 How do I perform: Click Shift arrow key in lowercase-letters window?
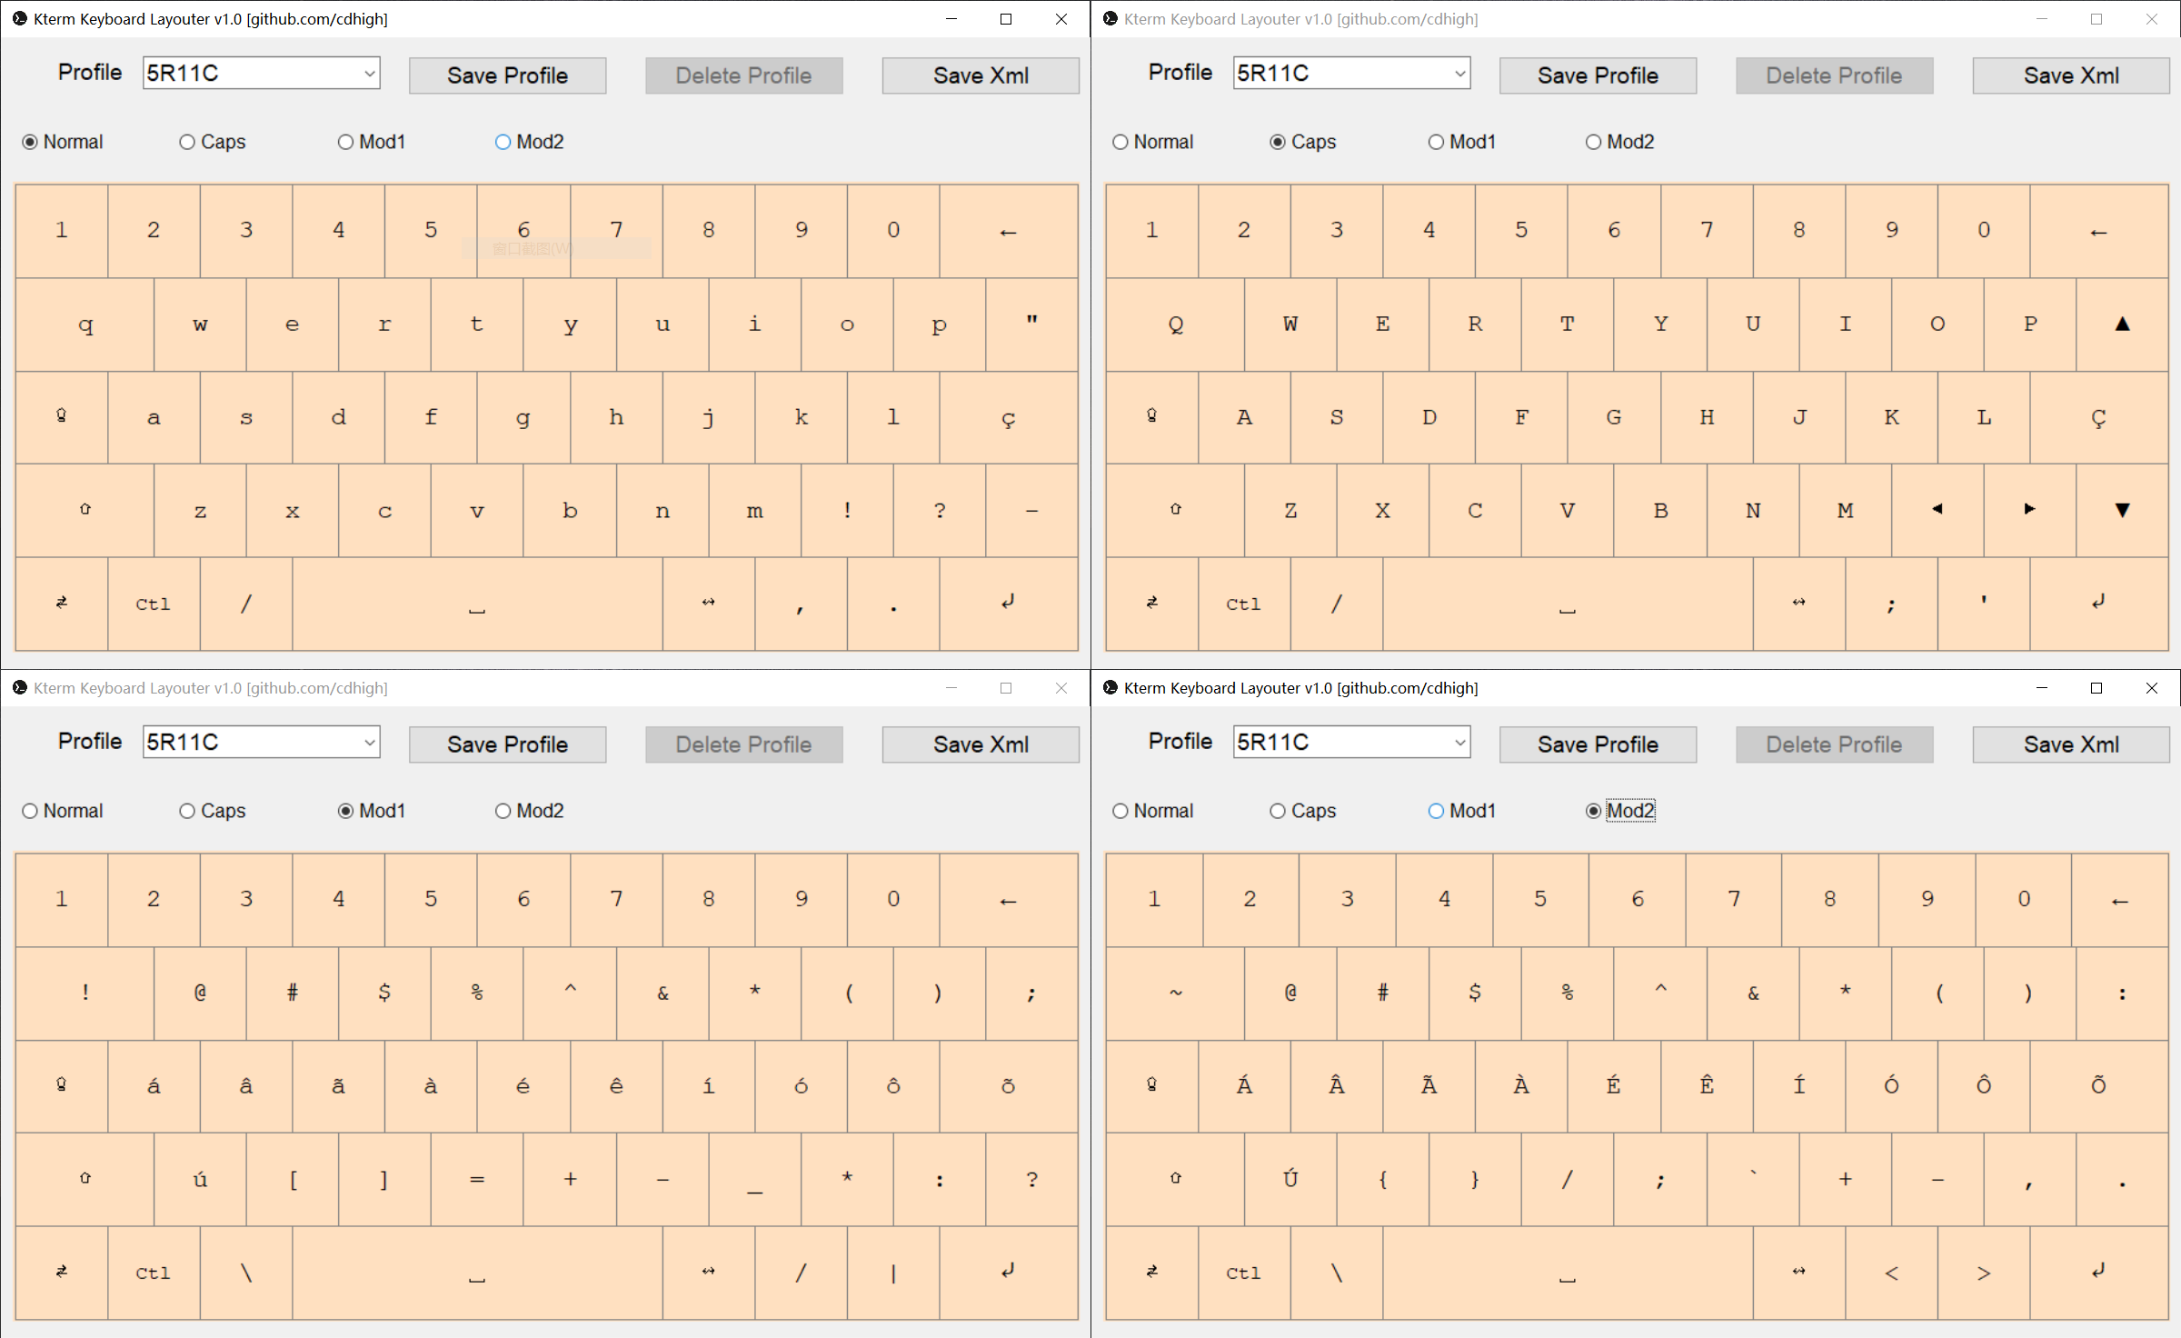coord(85,510)
